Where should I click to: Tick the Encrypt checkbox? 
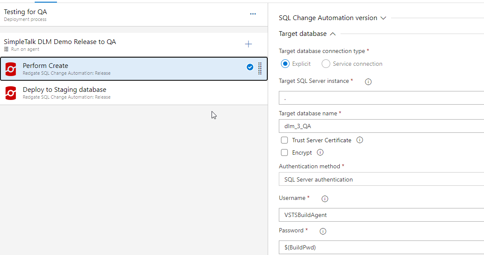(x=284, y=152)
